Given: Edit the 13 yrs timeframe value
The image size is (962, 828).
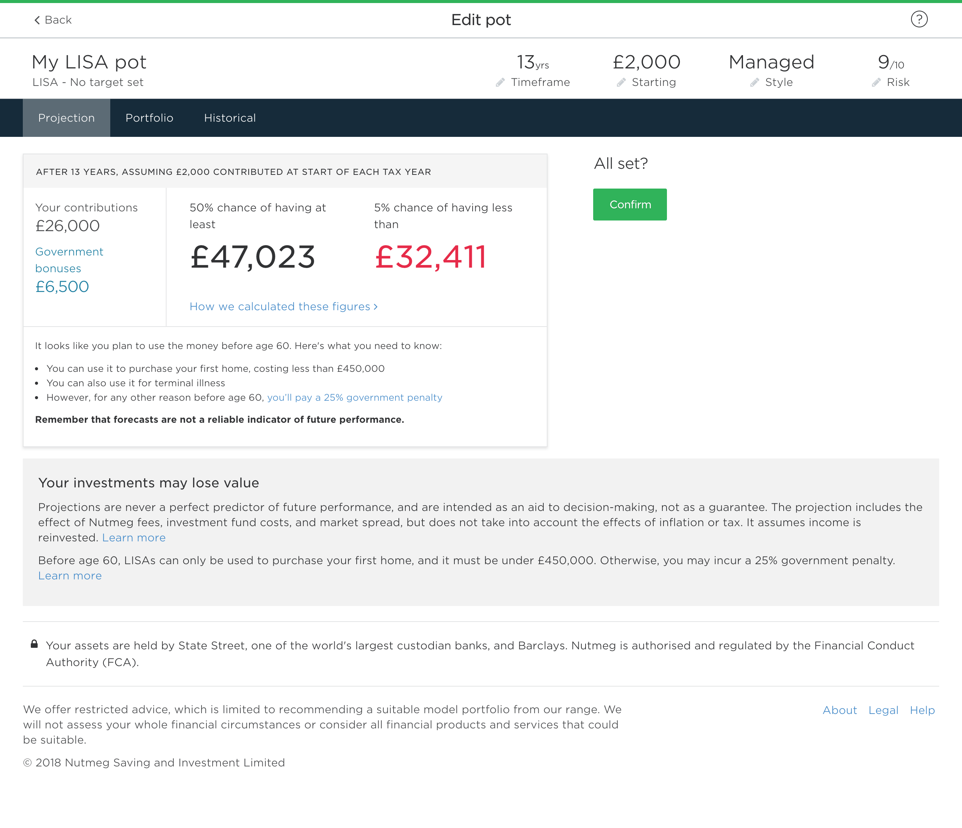Looking at the screenshot, I should coord(533,63).
